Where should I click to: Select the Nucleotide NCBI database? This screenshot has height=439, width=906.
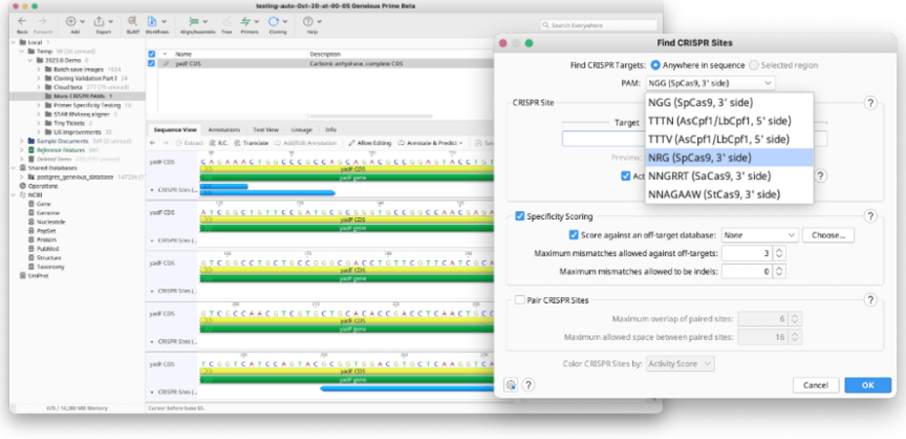click(x=51, y=222)
